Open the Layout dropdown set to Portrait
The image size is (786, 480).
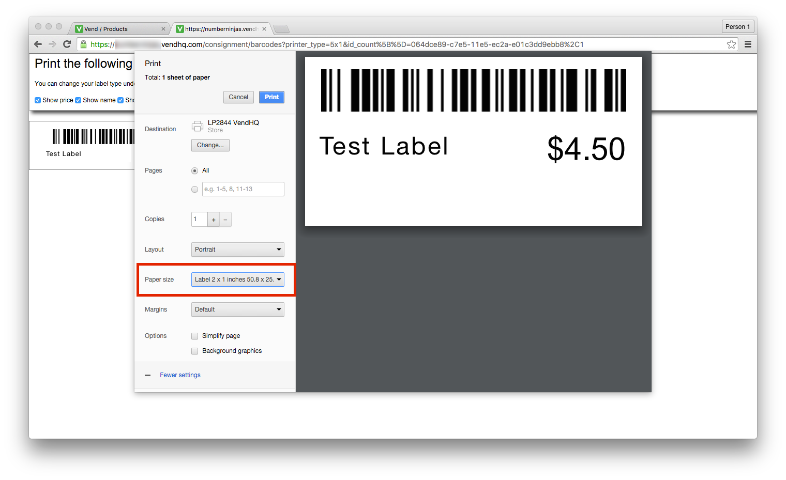pos(237,250)
